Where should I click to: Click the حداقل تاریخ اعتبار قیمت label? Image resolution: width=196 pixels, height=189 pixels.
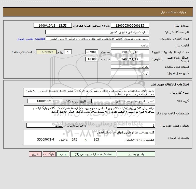pos(178,59)
